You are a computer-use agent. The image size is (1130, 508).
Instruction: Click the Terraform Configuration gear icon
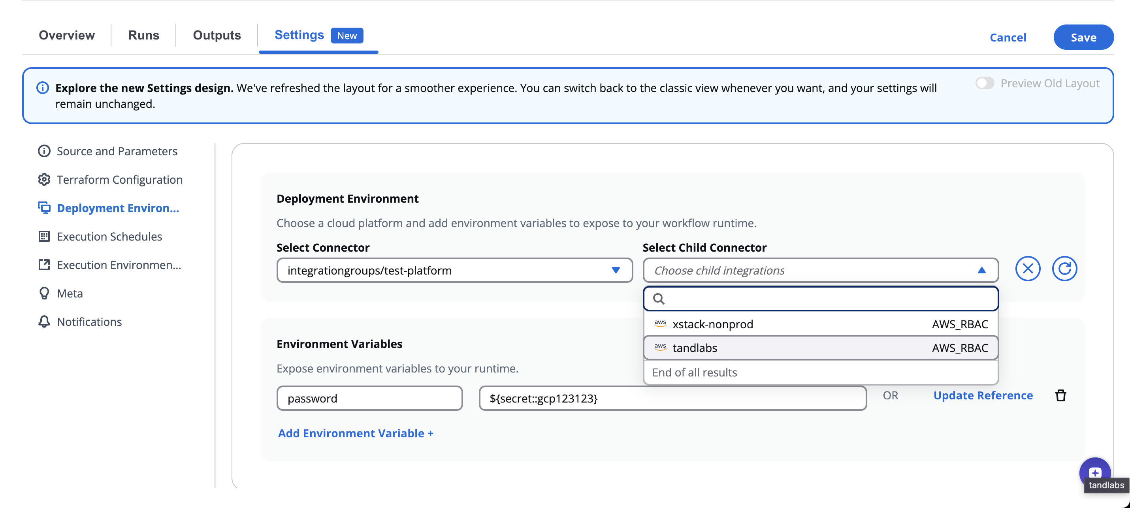point(44,179)
